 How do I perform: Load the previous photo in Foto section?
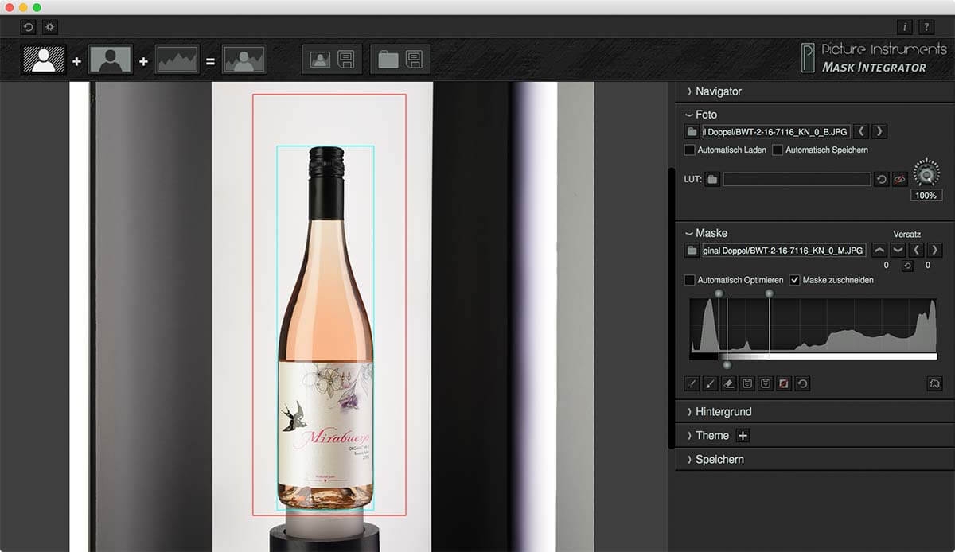(861, 131)
